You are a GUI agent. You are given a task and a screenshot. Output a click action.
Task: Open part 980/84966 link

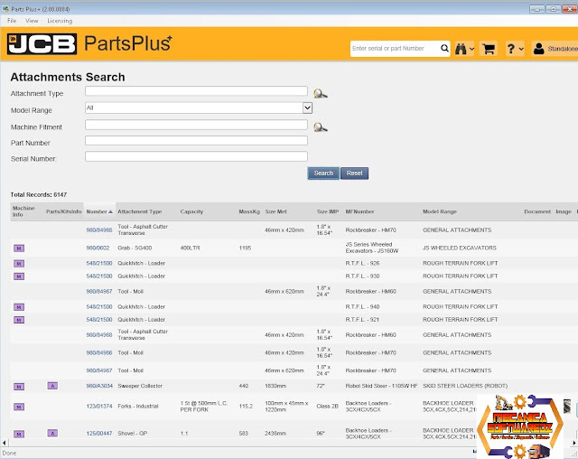click(x=99, y=352)
